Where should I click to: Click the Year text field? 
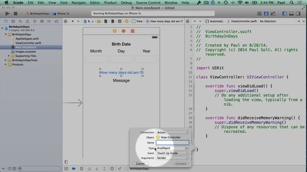[146, 59]
